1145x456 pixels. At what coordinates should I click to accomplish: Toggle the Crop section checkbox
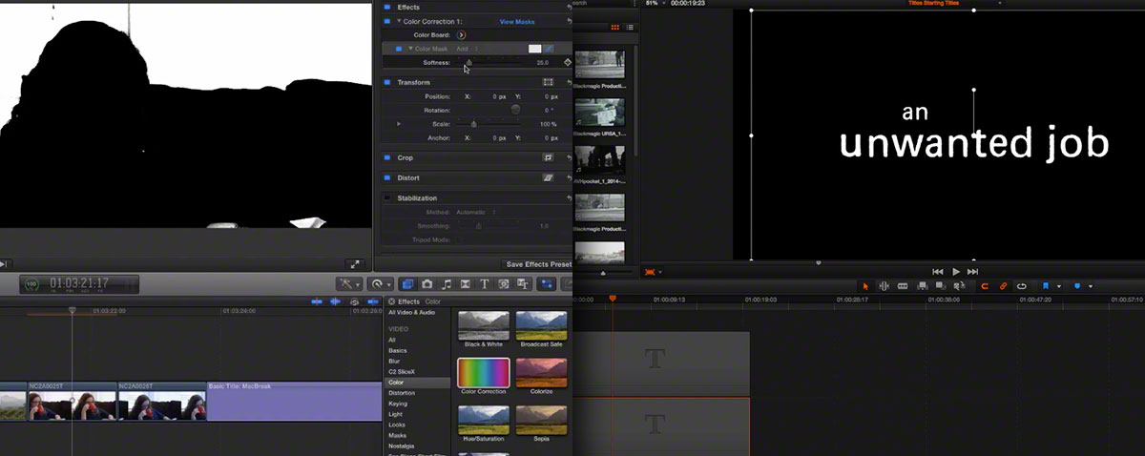tap(387, 157)
